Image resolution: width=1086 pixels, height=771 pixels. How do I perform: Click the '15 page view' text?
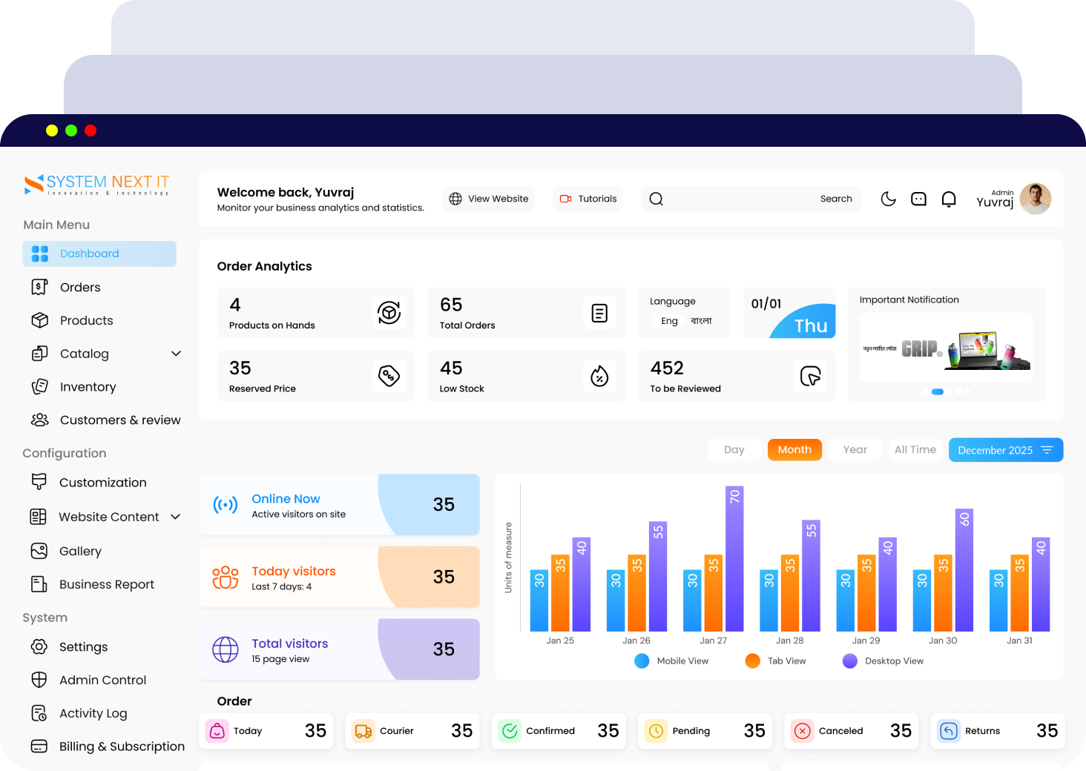click(x=280, y=659)
